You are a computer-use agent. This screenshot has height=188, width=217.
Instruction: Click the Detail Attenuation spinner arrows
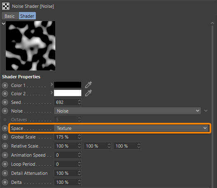coord(79,173)
